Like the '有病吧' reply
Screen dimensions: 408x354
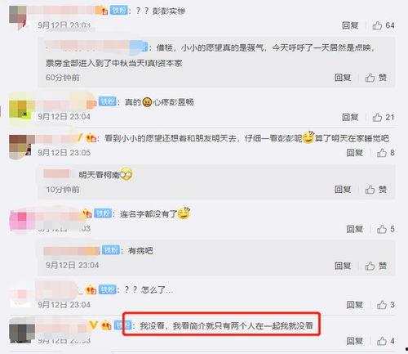376,266
